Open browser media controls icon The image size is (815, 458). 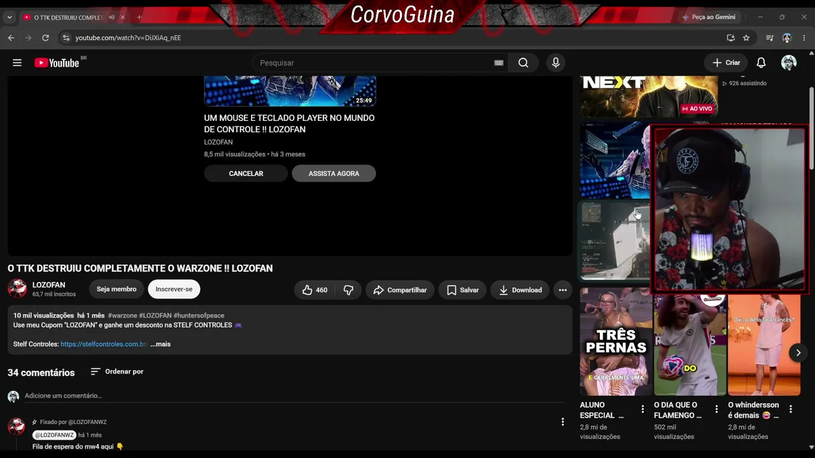[770, 38]
